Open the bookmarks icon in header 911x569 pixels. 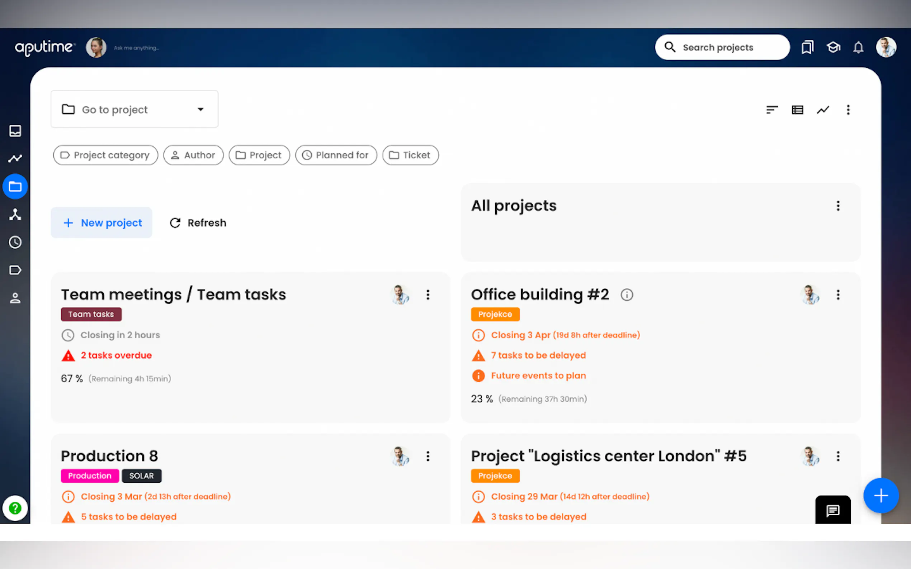pyautogui.click(x=807, y=47)
